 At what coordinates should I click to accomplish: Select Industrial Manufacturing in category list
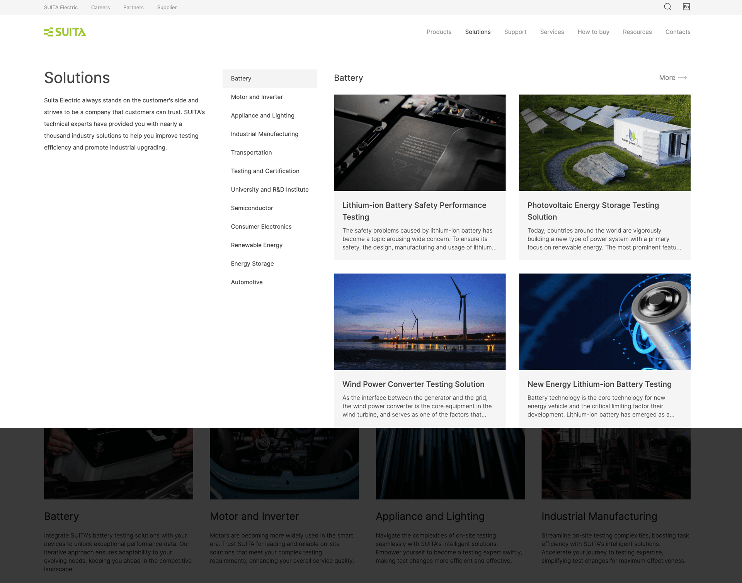(x=270, y=134)
